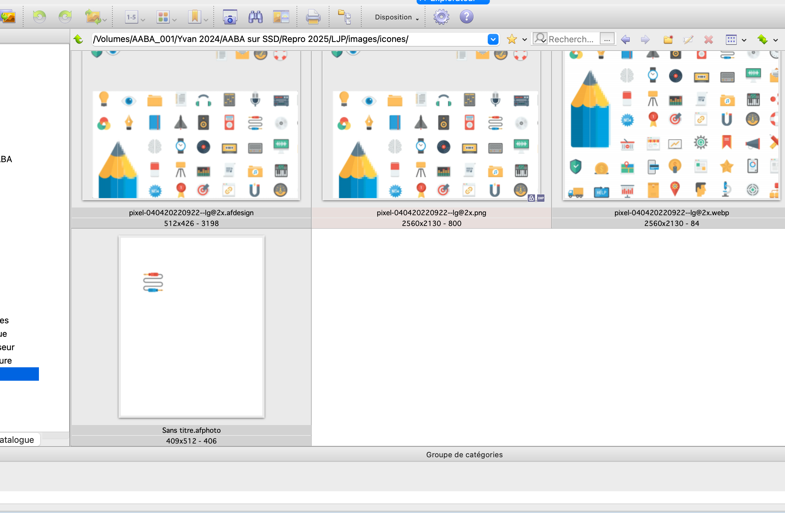Switch to the Catalogue tab
The image size is (785, 513).
pyautogui.click(x=17, y=439)
